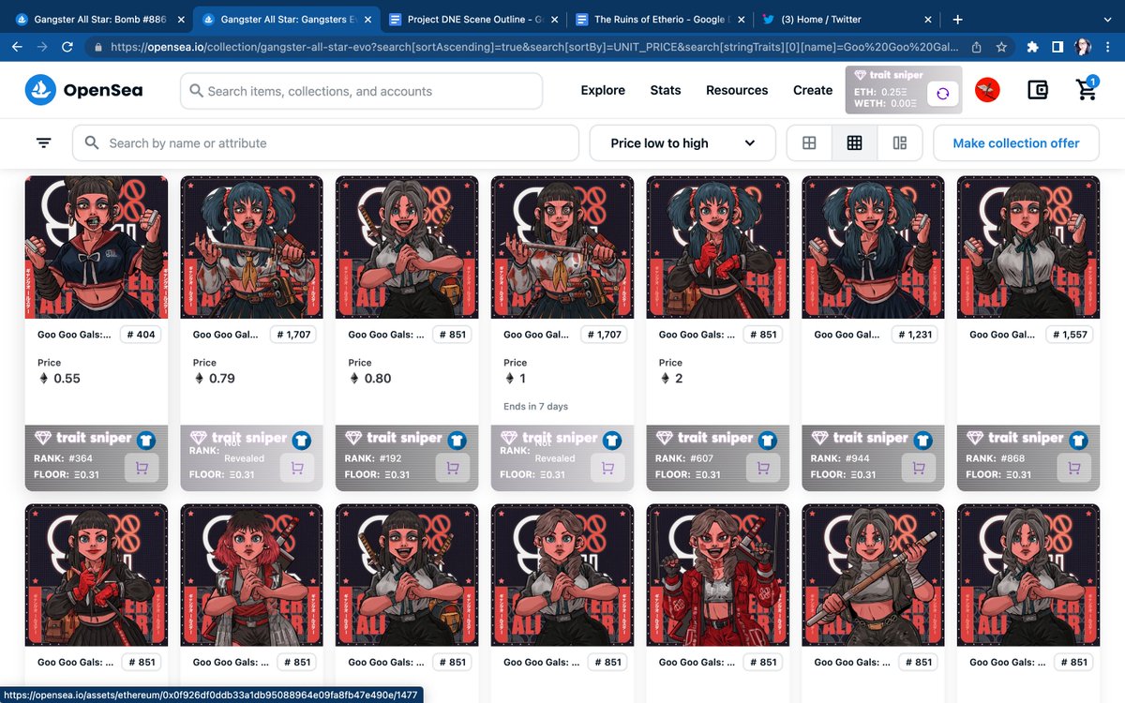The image size is (1125, 703).
Task: Click the site lock icon
Action: tap(98, 47)
